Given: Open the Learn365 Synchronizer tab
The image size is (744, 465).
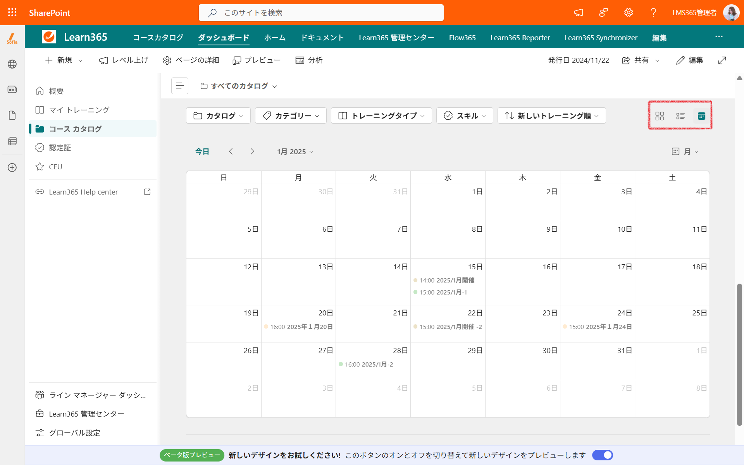Looking at the screenshot, I should tap(601, 38).
